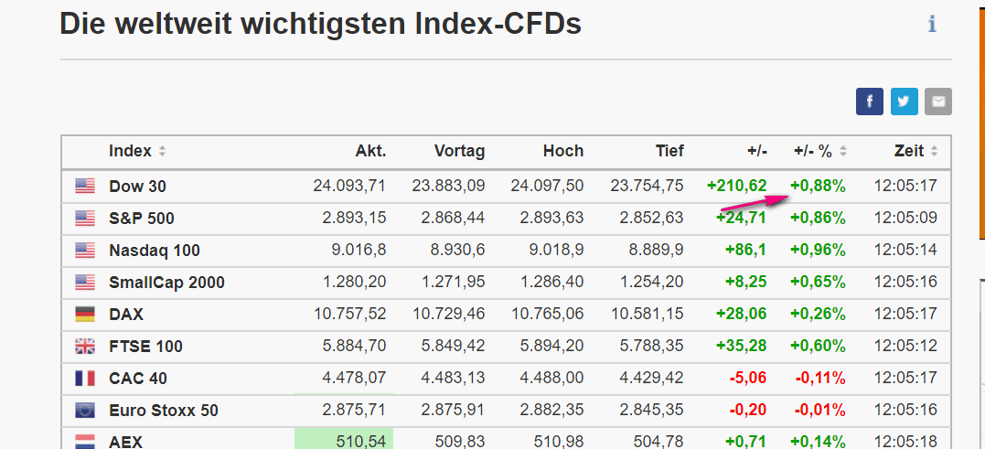Click the Dow 30 percent change +0,88%
Screen dimensions: 985x449
click(x=818, y=187)
